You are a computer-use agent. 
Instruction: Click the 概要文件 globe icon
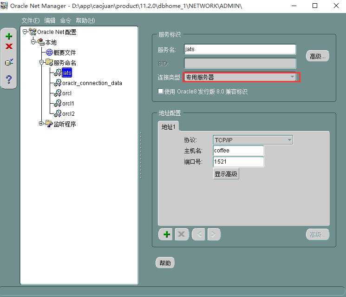(49, 53)
